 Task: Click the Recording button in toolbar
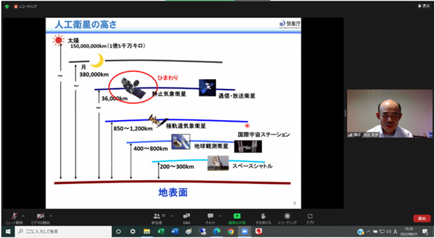pos(287,217)
